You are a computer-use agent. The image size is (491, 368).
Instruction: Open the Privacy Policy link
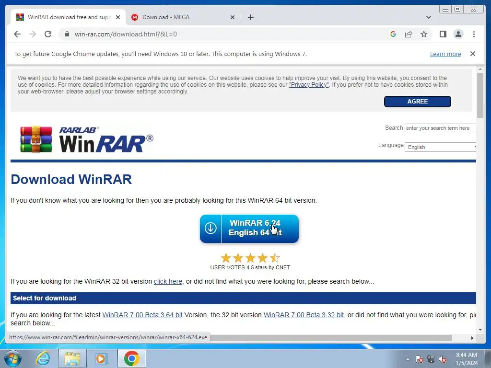tap(309, 85)
